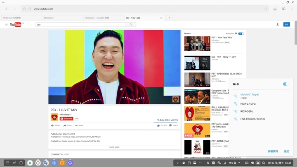The width and height of the screenshot is (297, 167).
Task: Open the PSY - DADDY video thumbnail
Action: [197, 80]
